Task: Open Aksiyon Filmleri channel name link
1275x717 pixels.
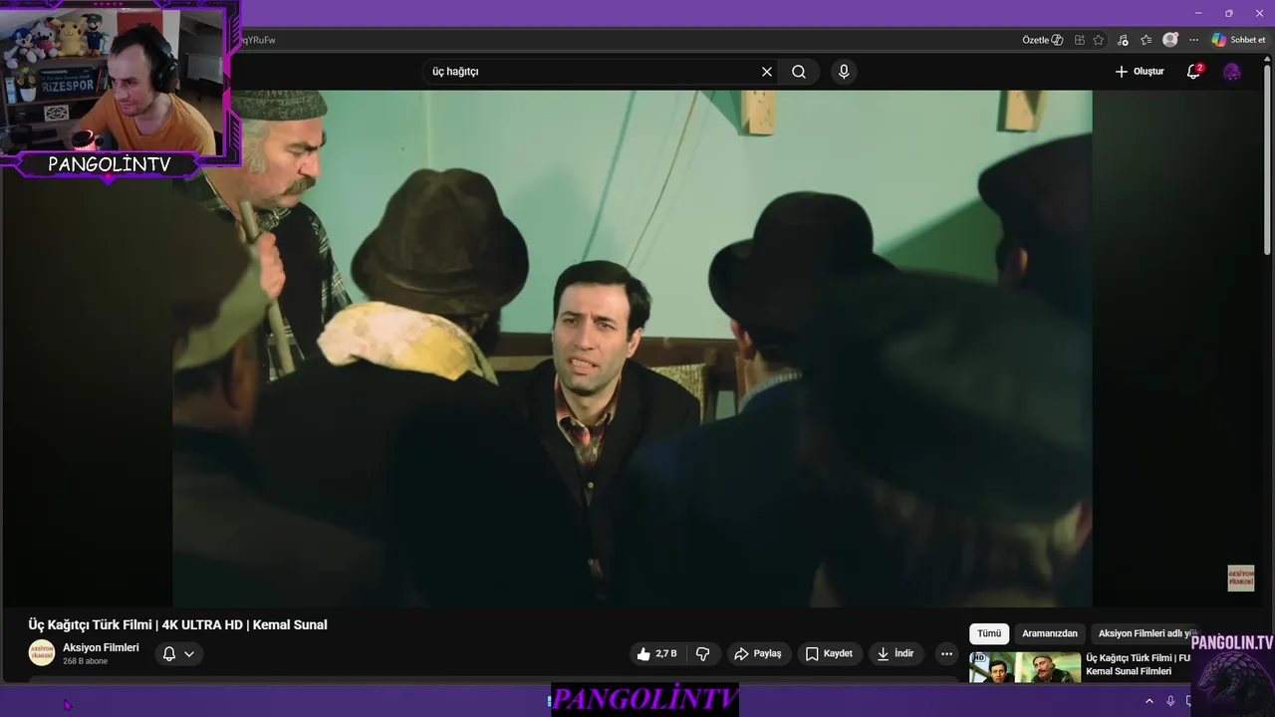Action: [x=101, y=647]
